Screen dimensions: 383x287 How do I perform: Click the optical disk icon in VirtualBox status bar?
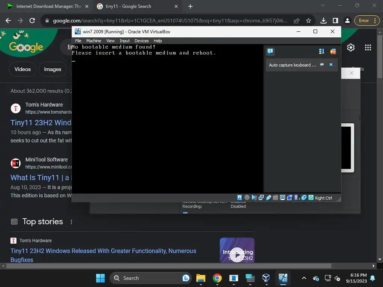coord(247,197)
